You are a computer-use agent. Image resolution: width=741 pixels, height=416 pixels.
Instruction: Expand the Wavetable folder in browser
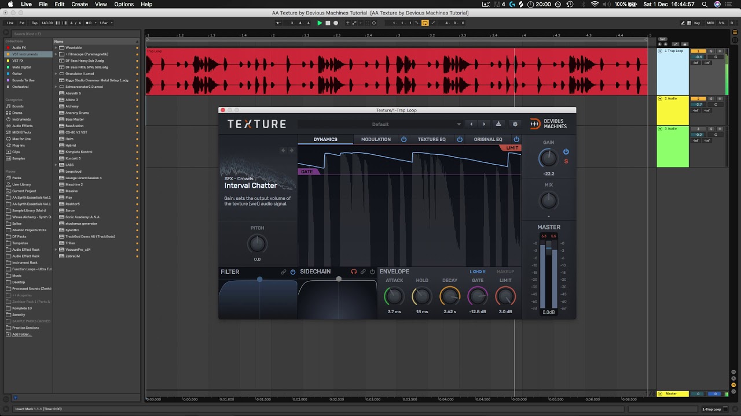point(56,47)
